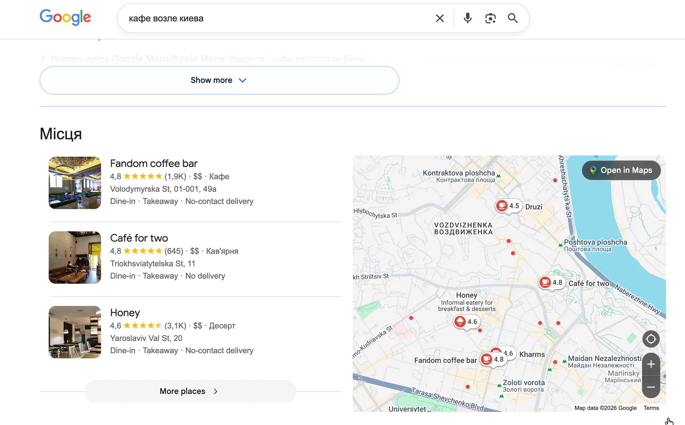Open More places list

tap(190, 391)
